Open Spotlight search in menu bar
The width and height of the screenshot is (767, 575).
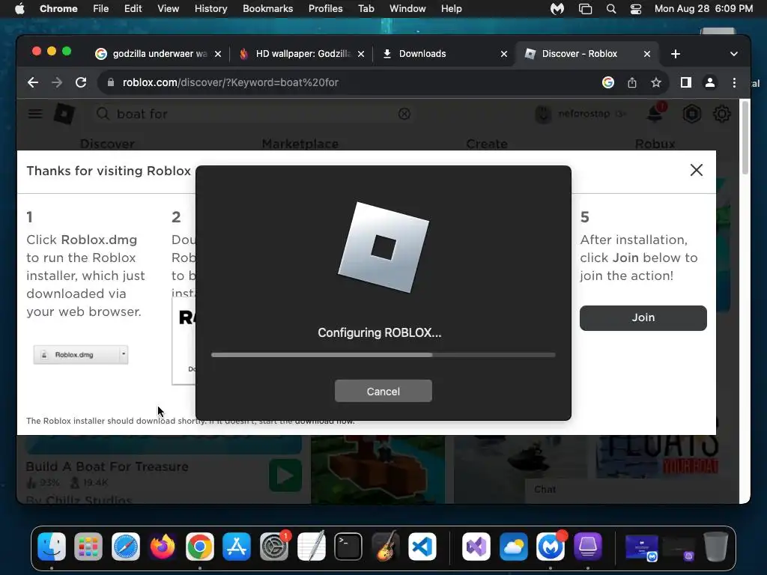[611, 9]
